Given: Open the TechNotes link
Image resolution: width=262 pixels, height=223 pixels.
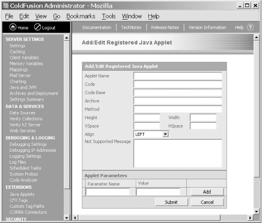Looking at the screenshot, I should [x=131, y=27].
